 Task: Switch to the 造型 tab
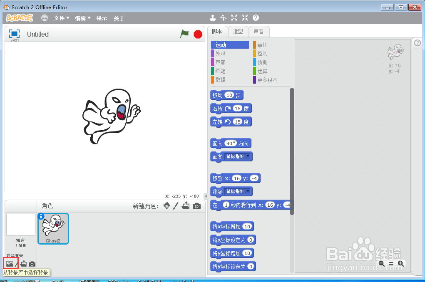click(238, 32)
